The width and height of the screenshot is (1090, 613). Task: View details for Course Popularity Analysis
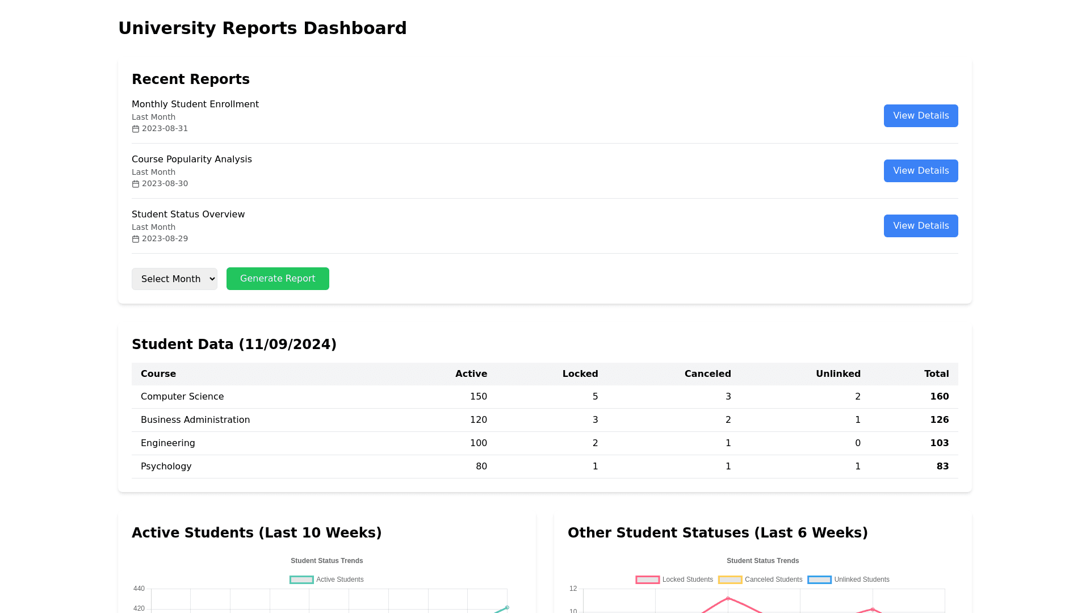point(920,171)
